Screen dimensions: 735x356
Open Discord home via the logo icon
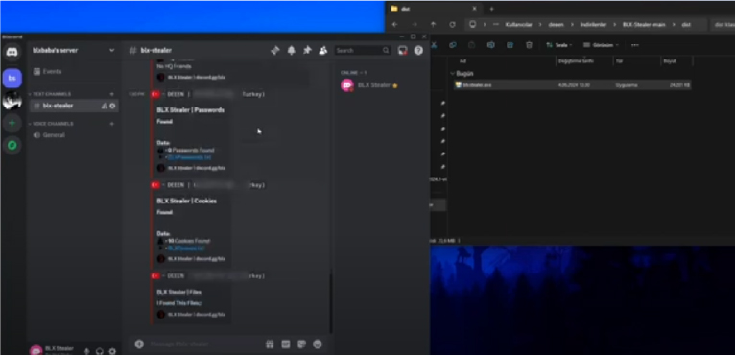tap(12, 52)
